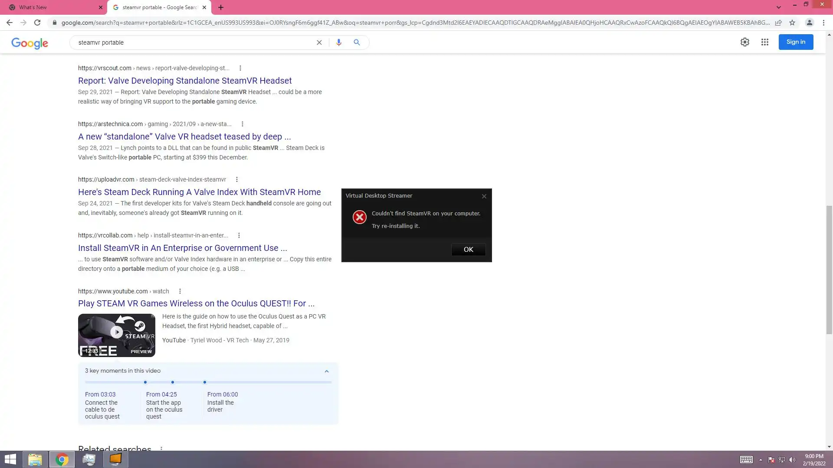Open a new browser tab
This screenshot has width=833, height=468.
(x=221, y=7)
